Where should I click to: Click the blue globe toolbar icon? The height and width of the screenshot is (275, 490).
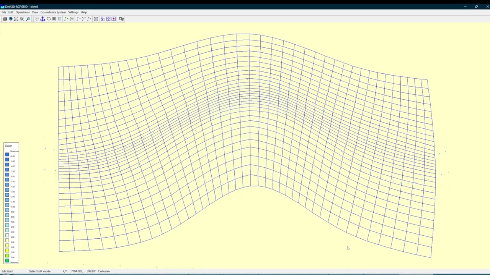[x=11, y=19]
